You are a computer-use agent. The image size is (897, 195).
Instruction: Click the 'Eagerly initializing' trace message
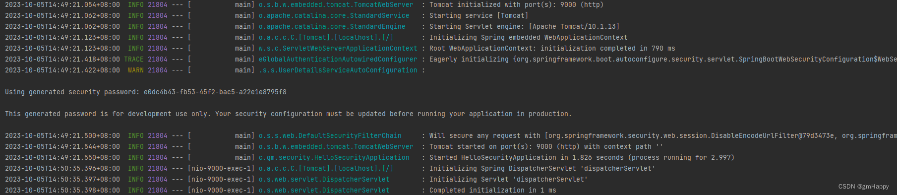663,60
